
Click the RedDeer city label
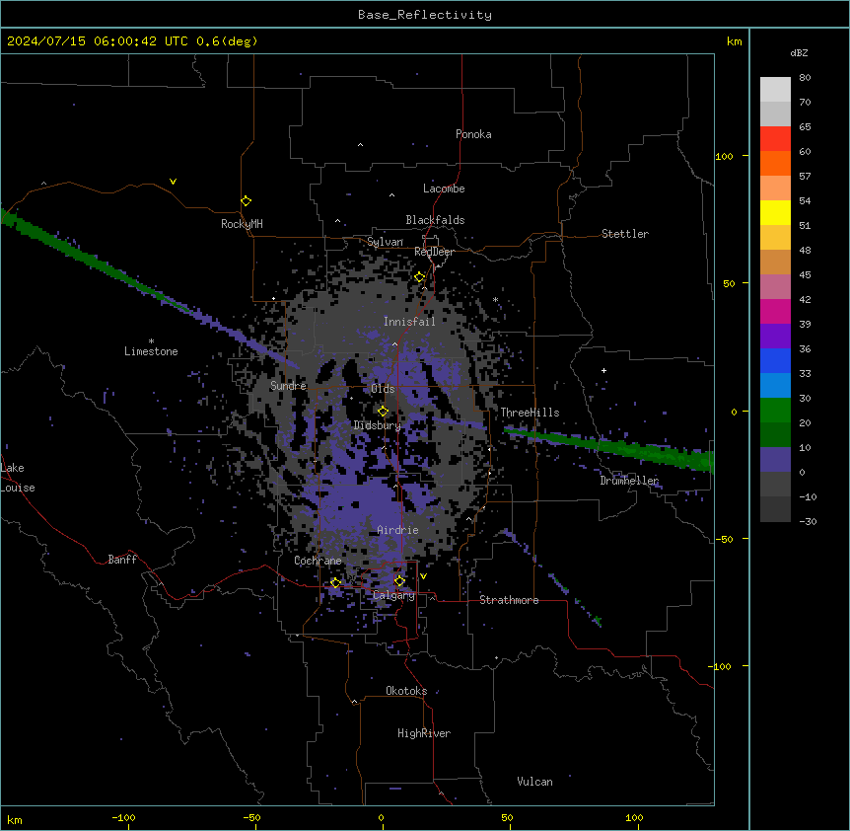tap(434, 252)
